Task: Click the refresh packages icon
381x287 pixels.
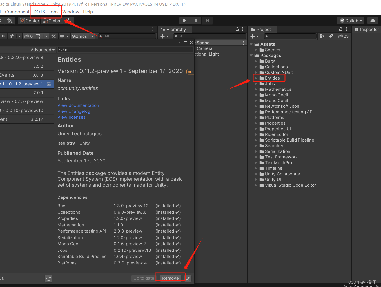Action: tap(49, 278)
